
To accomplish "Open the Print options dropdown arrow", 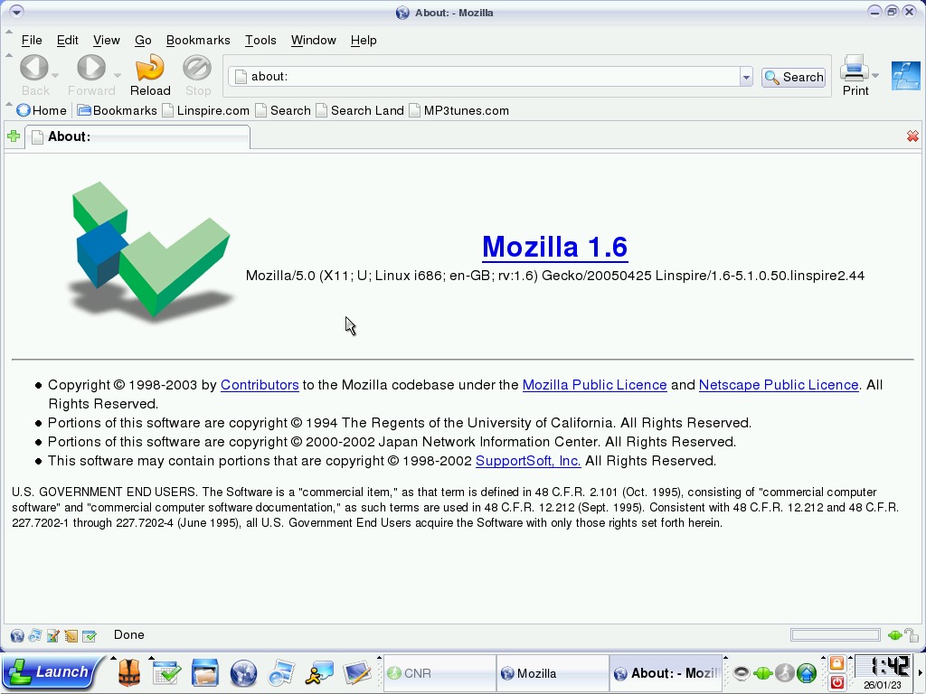I will [875, 76].
